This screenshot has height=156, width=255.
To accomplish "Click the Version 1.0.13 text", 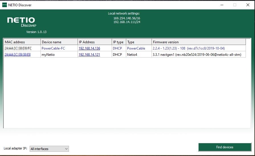I will click(36, 32).
